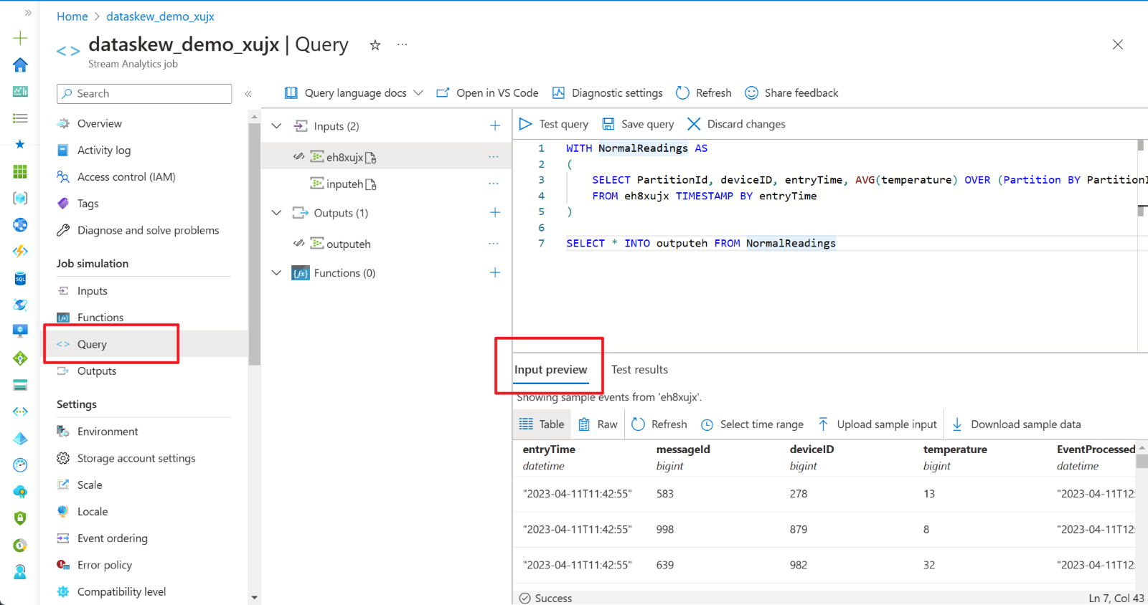Click Download sample data icon
This screenshot has height=605, width=1148.
pyautogui.click(x=957, y=424)
